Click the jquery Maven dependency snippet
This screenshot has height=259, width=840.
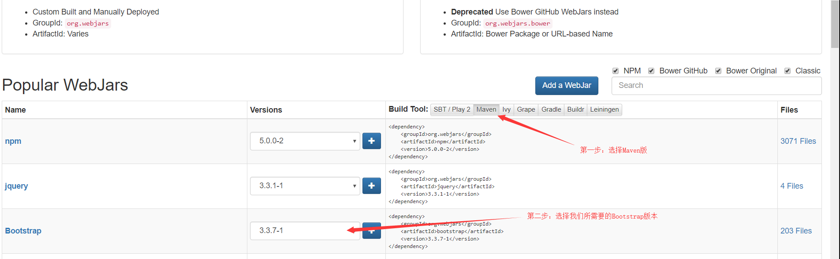pos(441,186)
